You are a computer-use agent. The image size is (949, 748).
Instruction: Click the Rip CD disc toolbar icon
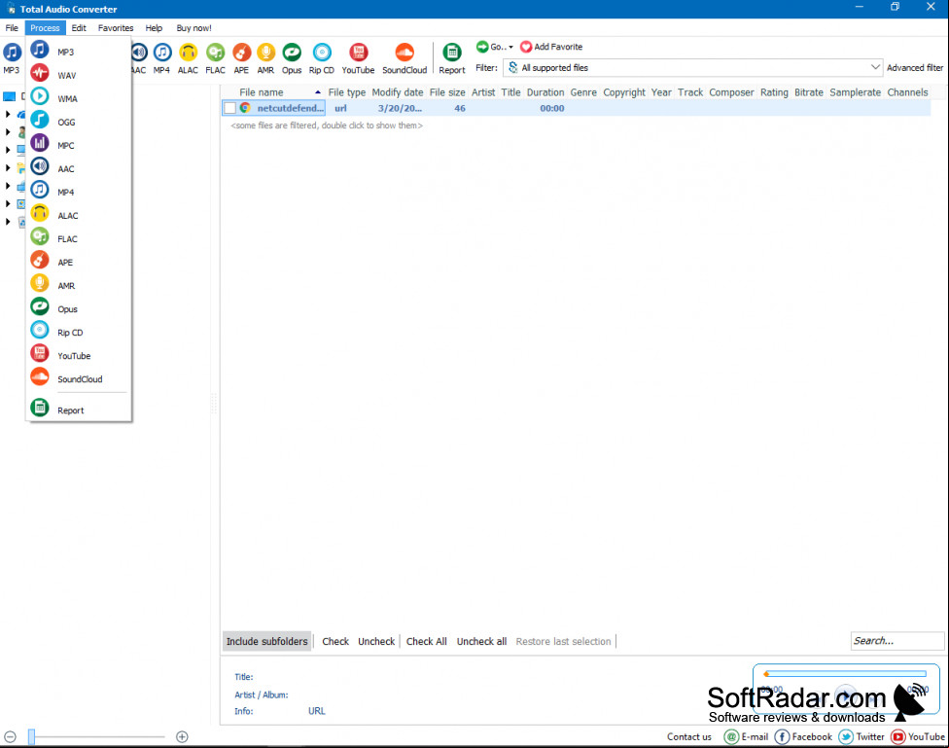point(322,58)
